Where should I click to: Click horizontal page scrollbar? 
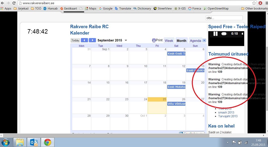(106, 135)
